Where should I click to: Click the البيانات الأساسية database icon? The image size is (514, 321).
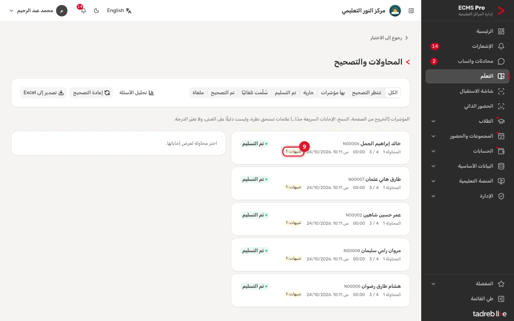(501, 166)
